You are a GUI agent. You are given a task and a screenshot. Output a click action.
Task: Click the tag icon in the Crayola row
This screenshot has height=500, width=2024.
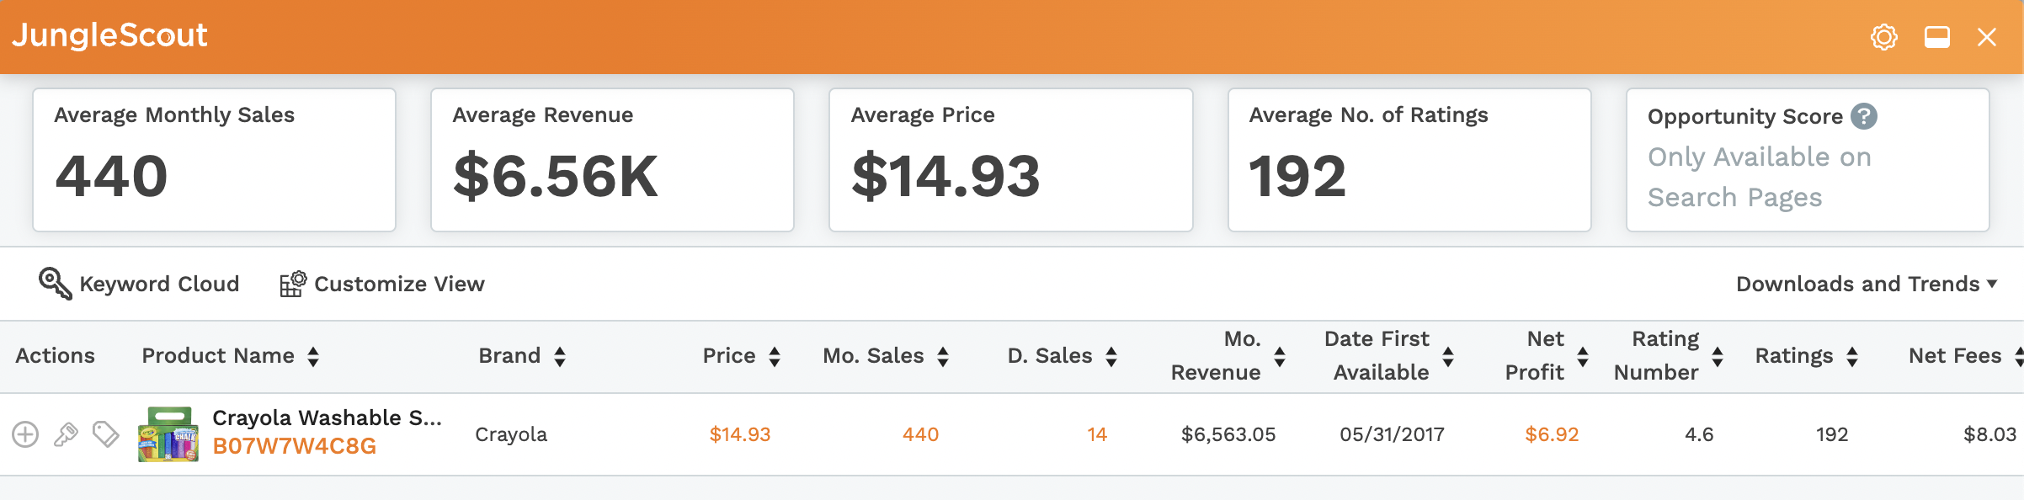106,434
